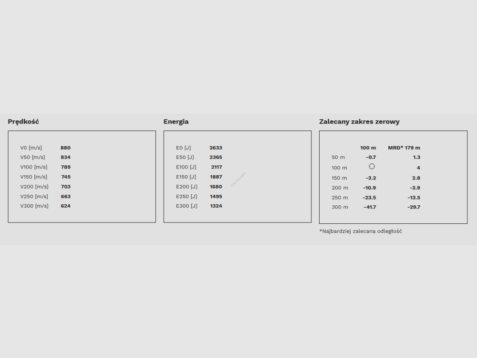Select the "V0 [m/s]" label

coord(31,148)
